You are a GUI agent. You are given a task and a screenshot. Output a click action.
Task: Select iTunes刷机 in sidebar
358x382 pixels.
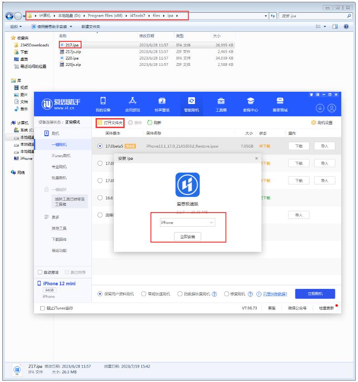[61, 155]
